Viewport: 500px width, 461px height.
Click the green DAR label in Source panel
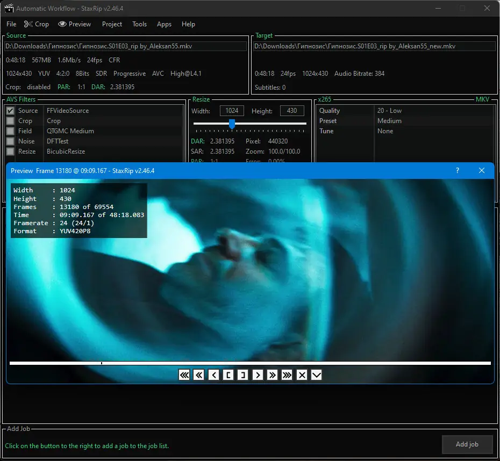(98, 87)
